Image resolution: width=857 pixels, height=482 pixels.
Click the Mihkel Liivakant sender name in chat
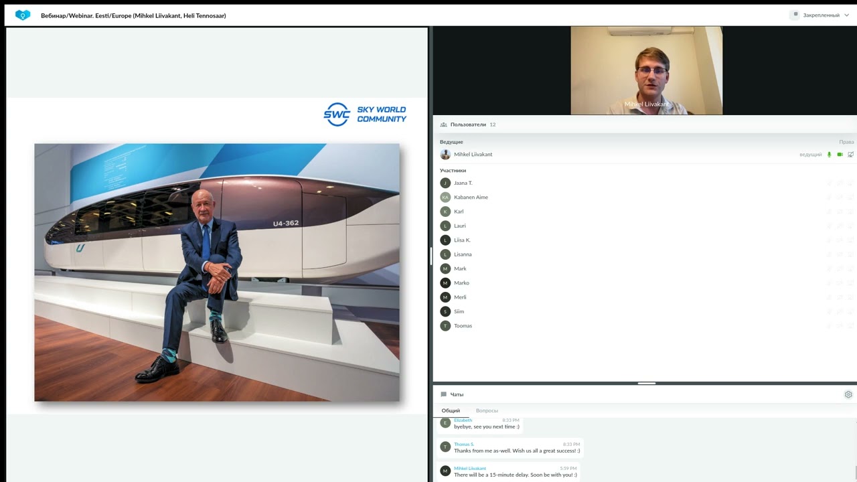pyautogui.click(x=470, y=469)
